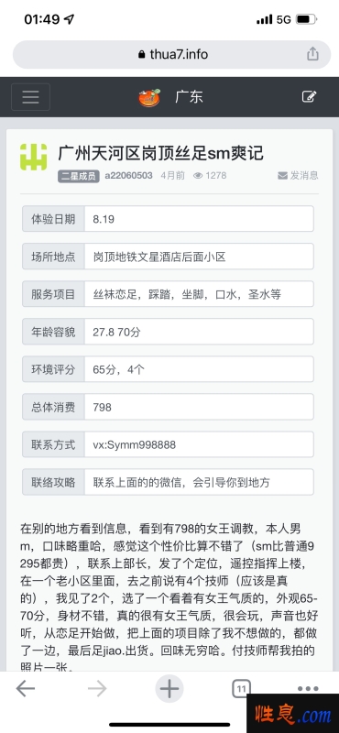Open the tab switcher showing 11

[x=241, y=689]
